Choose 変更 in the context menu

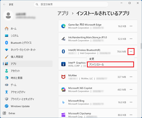click(x=111, y=59)
